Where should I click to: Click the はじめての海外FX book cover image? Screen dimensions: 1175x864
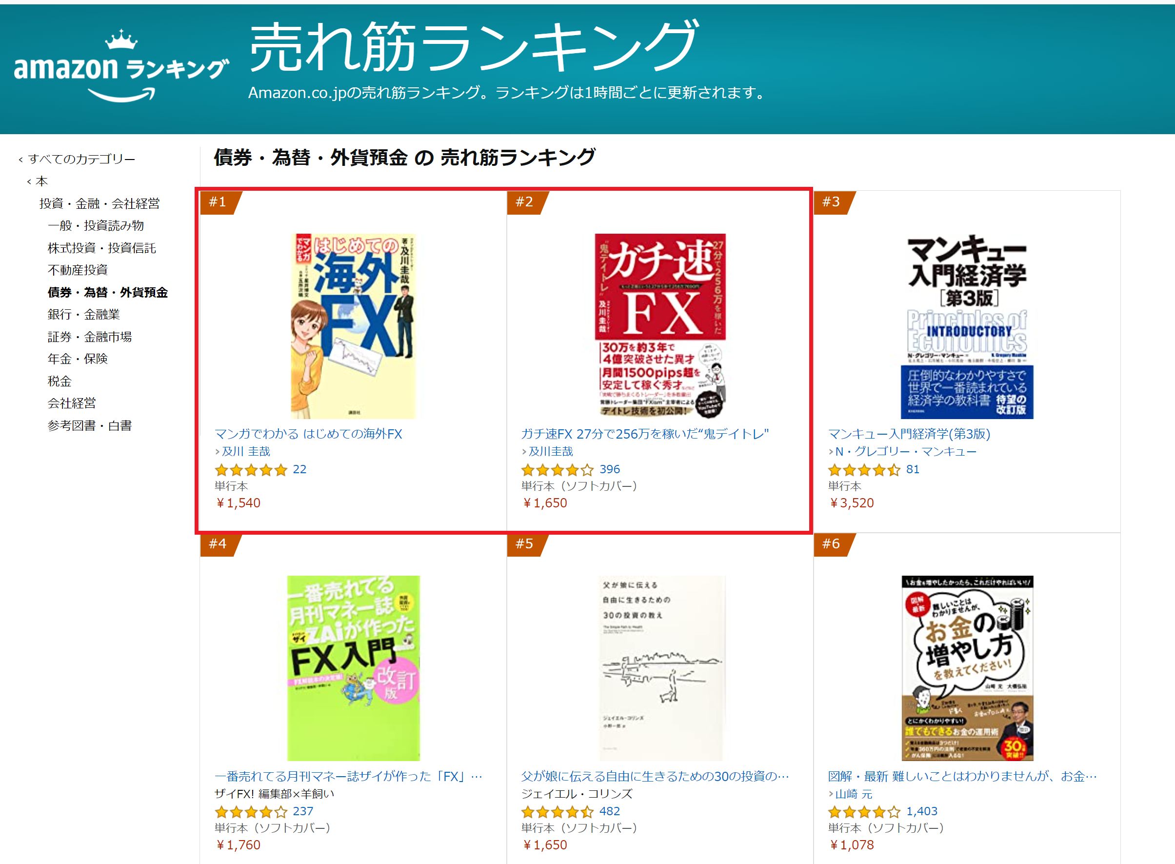click(x=354, y=326)
